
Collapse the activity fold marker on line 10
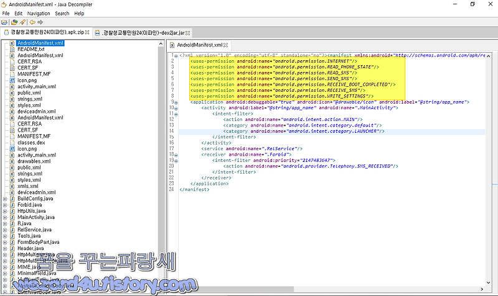(x=176, y=108)
